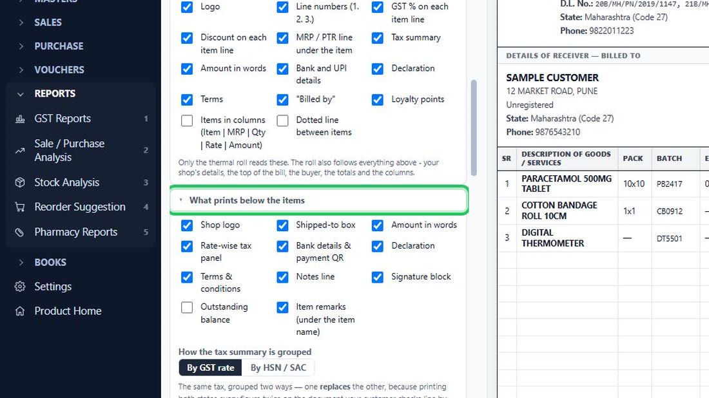Uncheck Declaration below items checkbox

tap(378, 246)
